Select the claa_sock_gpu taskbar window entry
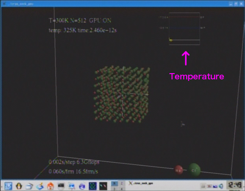 143,183
